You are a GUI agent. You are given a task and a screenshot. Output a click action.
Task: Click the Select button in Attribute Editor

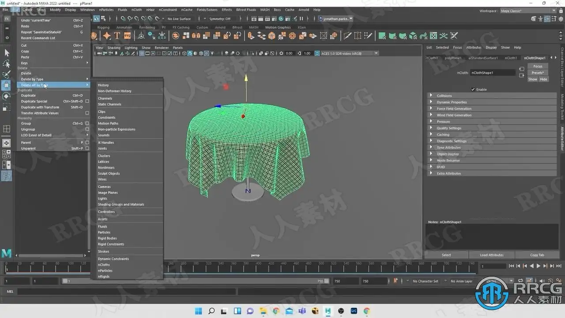point(446,255)
